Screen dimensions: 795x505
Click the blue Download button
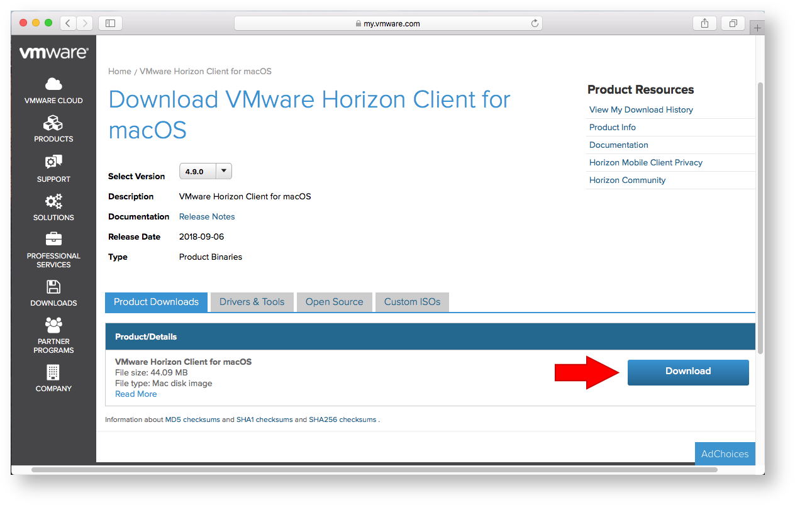tap(688, 372)
